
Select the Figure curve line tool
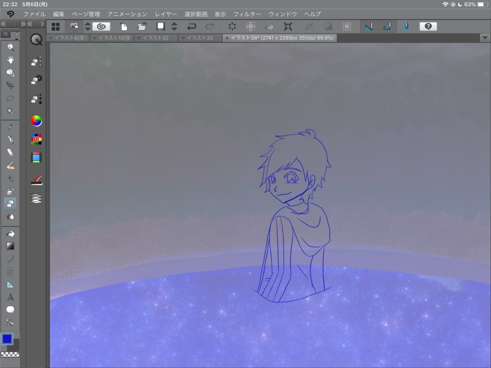(x=10, y=259)
